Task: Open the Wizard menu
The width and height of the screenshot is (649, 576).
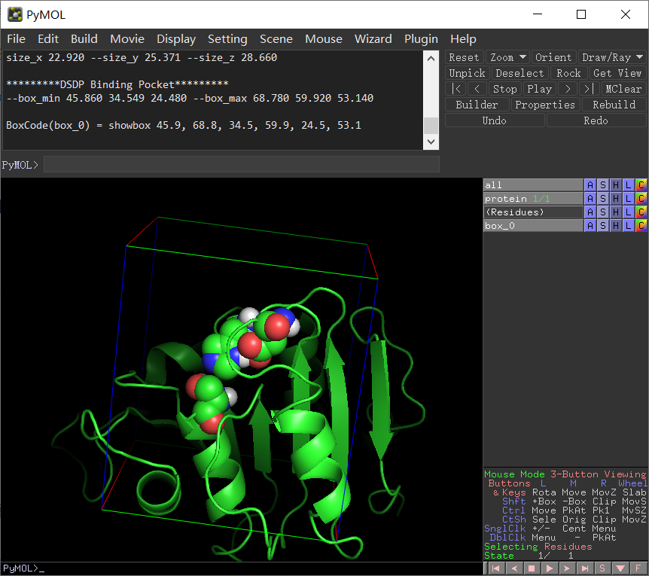Action: click(373, 38)
